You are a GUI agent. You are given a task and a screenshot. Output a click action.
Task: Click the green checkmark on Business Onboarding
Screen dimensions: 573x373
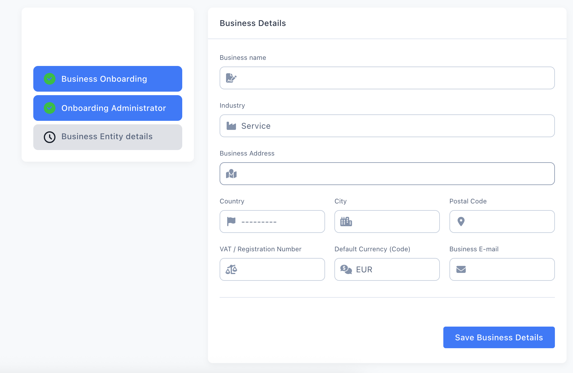point(49,79)
